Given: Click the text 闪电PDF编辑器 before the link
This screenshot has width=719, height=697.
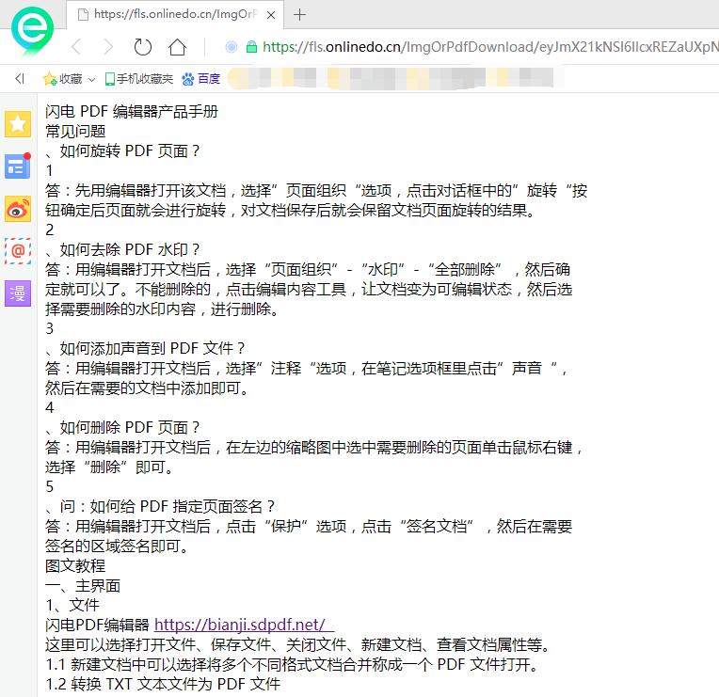Looking at the screenshot, I should pyautogui.click(x=97, y=625).
